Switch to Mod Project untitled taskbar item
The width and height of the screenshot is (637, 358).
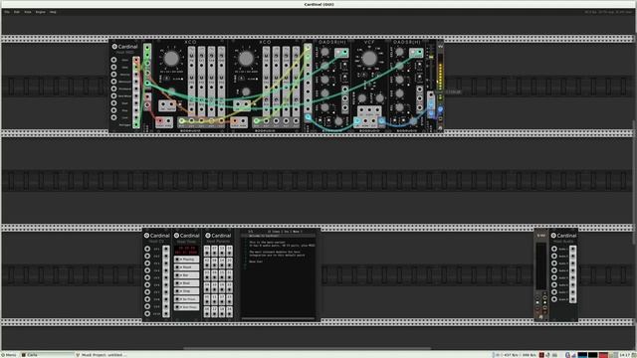point(102,355)
